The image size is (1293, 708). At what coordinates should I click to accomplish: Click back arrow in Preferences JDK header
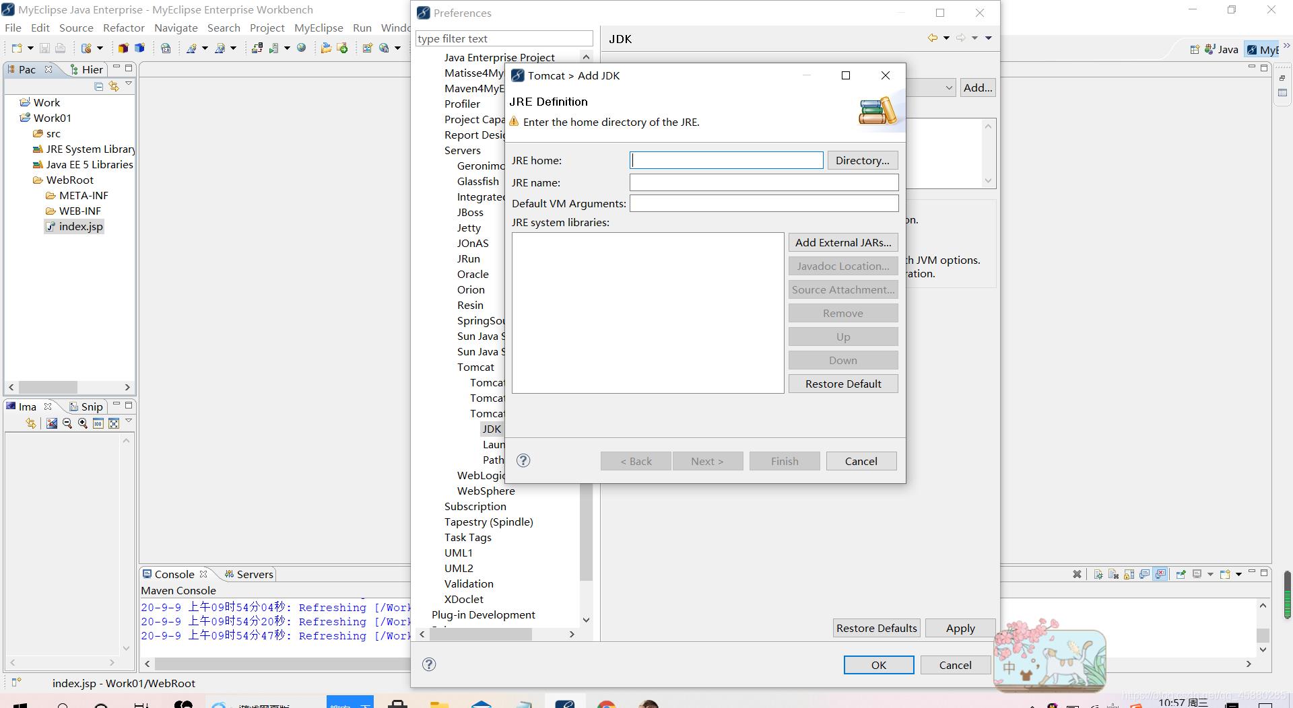tap(932, 38)
